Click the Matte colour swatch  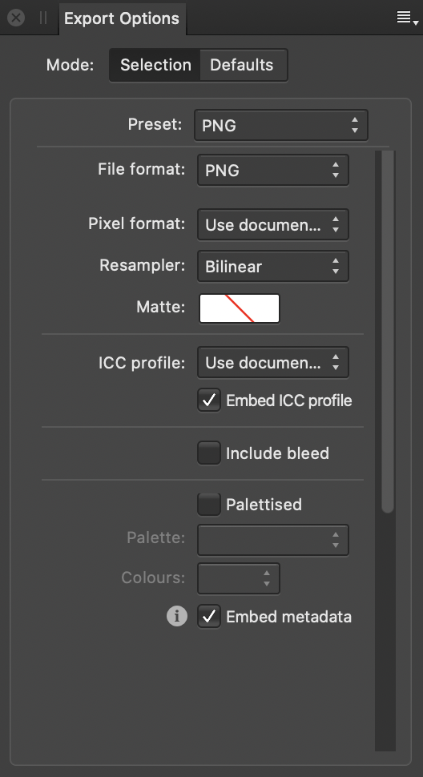click(240, 308)
